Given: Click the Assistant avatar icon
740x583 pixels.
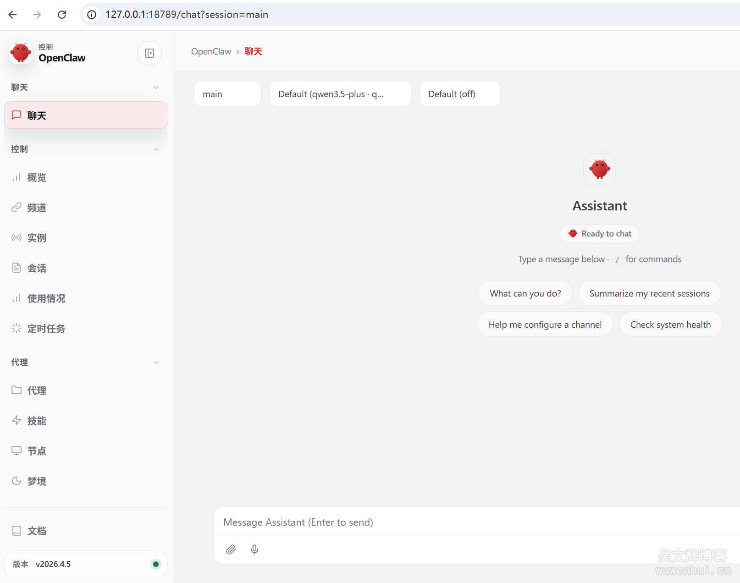Looking at the screenshot, I should pos(599,169).
